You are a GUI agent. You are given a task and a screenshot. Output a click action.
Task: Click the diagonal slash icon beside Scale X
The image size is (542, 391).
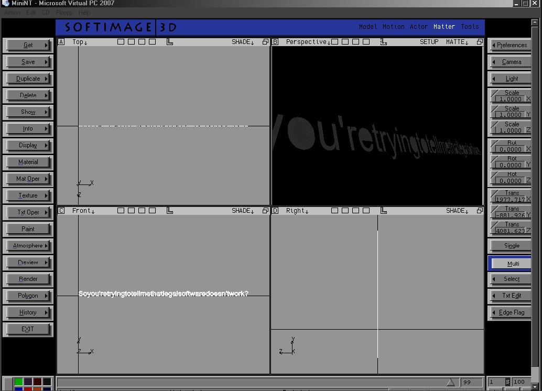495,93
